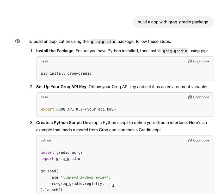Click the 'gr.load(' code line
The image size is (221, 194).
49,171
